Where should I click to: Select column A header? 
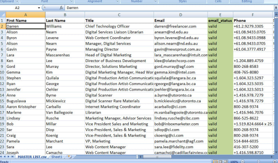tap(25, 15)
